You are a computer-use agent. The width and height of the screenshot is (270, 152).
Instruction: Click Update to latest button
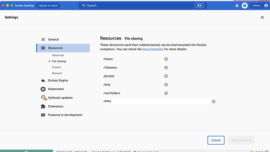48,5
